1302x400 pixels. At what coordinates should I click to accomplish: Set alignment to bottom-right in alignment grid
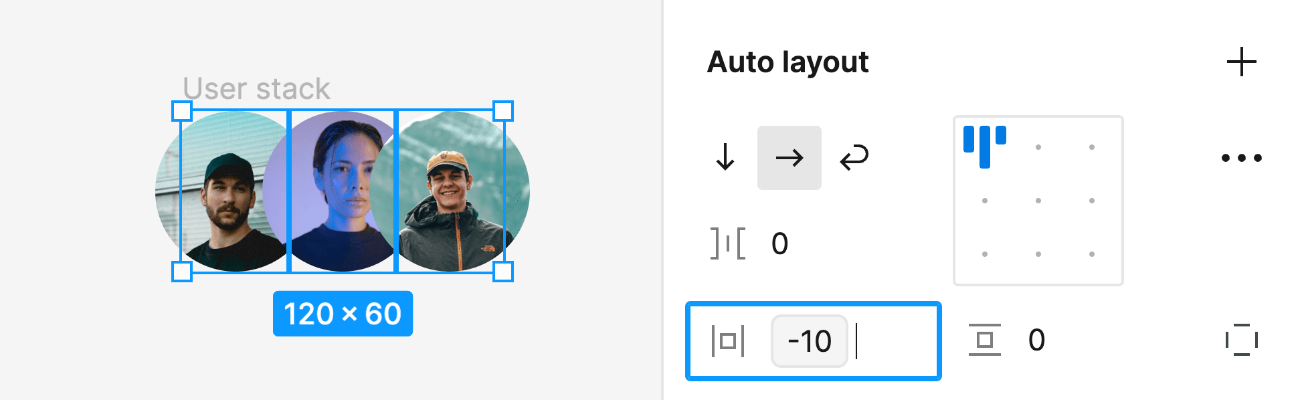coord(1093,254)
